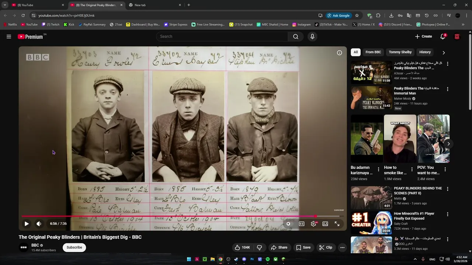This screenshot has width=472, height=265.
Task: Save the video to a playlist
Action: tap(303, 247)
